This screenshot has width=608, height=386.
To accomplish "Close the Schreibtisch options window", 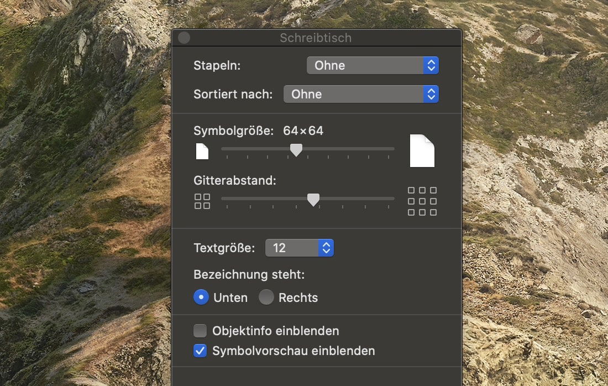I will pyautogui.click(x=184, y=38).
